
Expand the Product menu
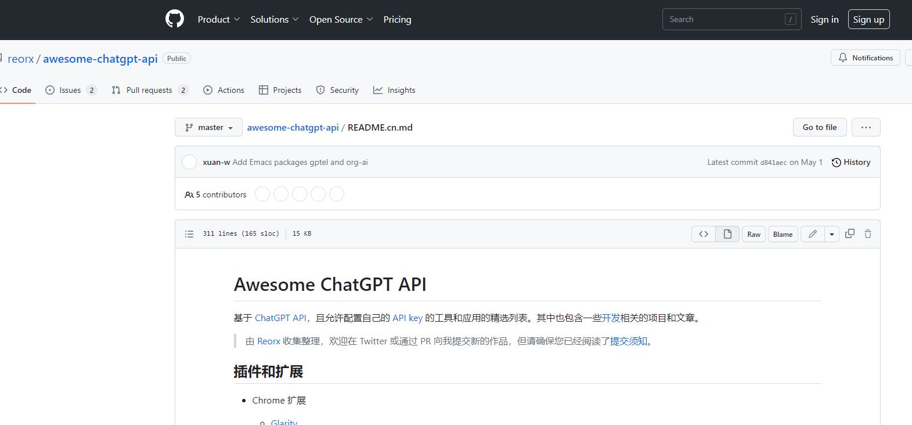tap(219, 19)
